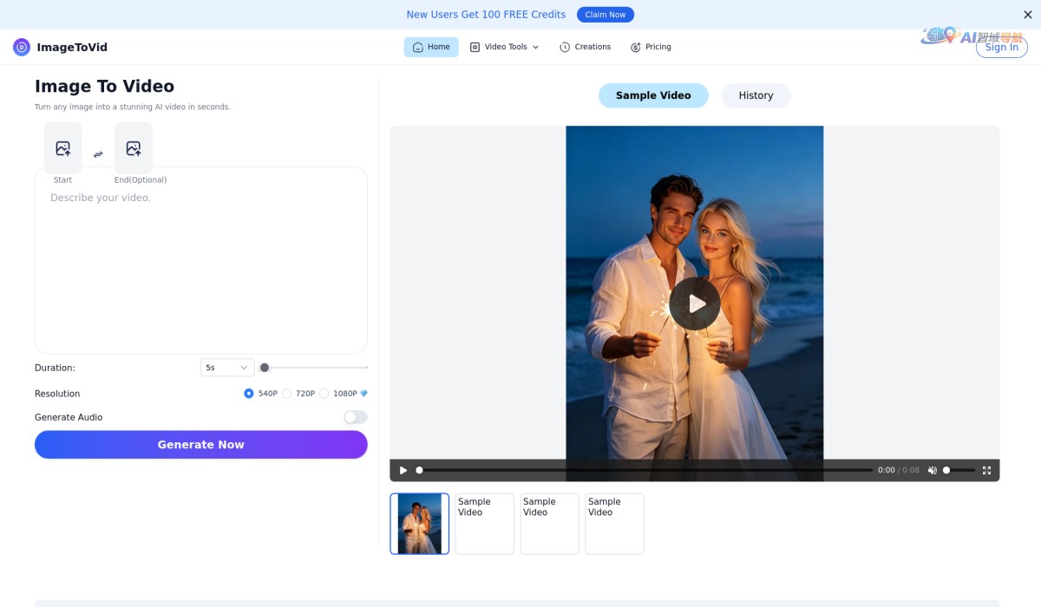The image size is (1041, 607).
Task: Open the Pricing page
Action: [651, 47]
